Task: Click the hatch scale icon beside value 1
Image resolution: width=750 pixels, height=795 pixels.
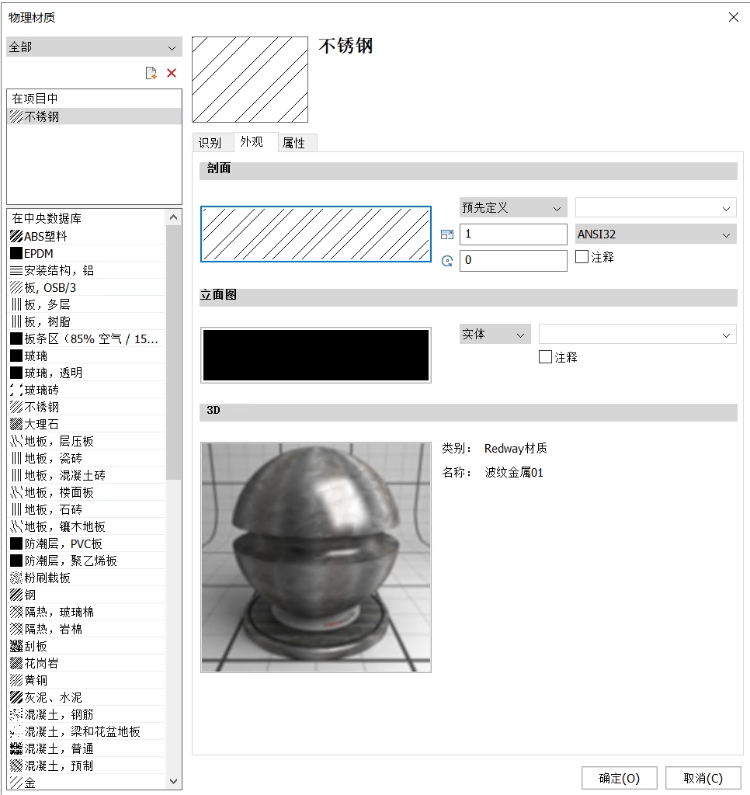Action: click(447, 234)
